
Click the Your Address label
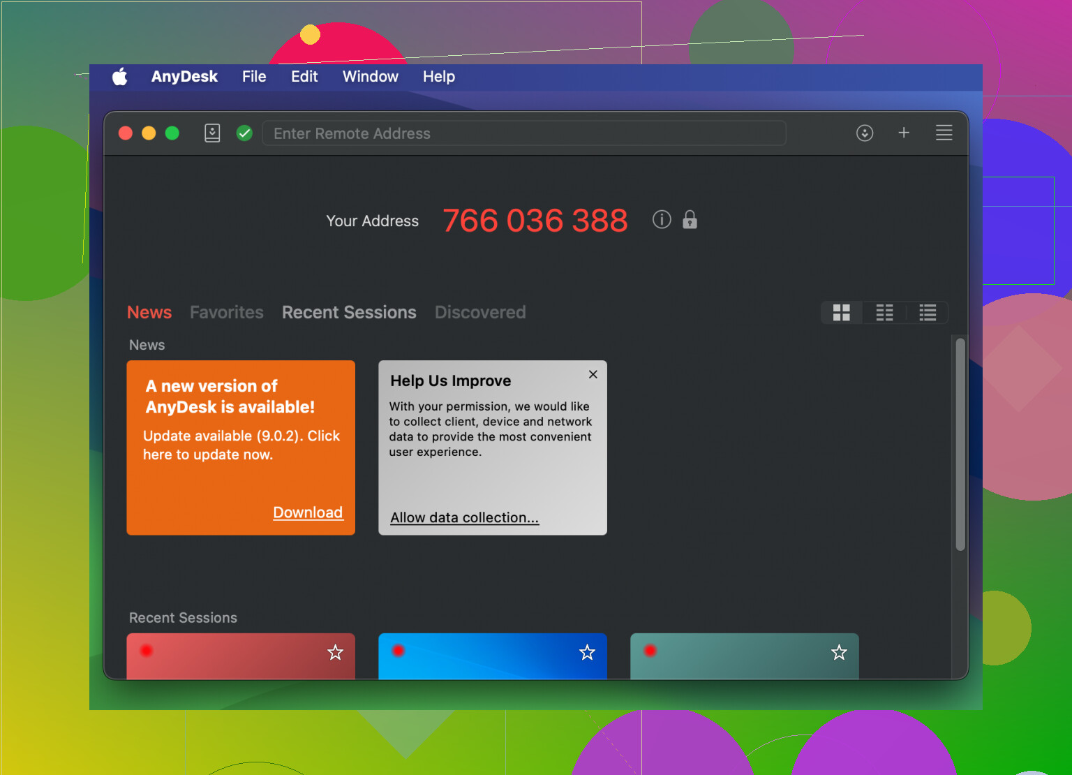point(373,221)
